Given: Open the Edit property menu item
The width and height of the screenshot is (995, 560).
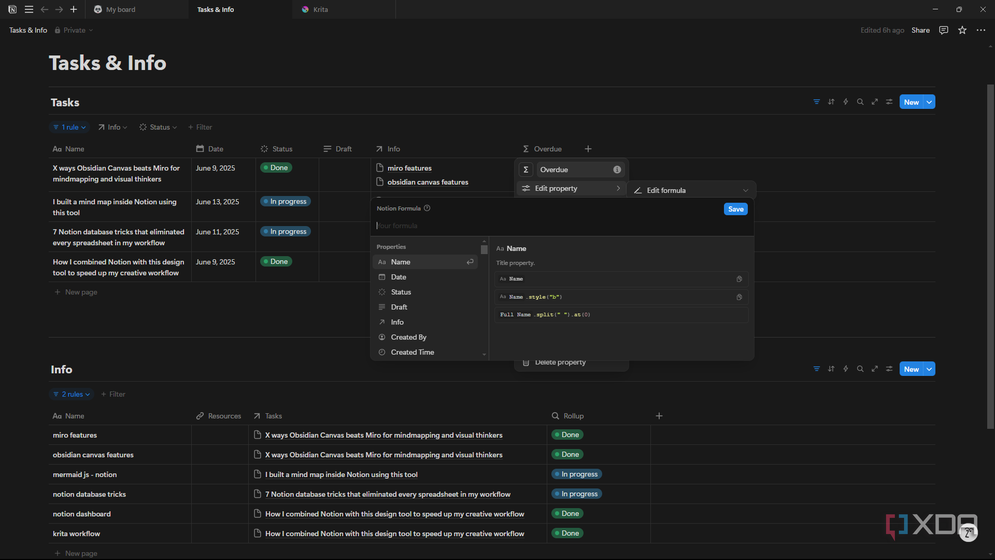Looking at the screenshot, I should 573,188.
